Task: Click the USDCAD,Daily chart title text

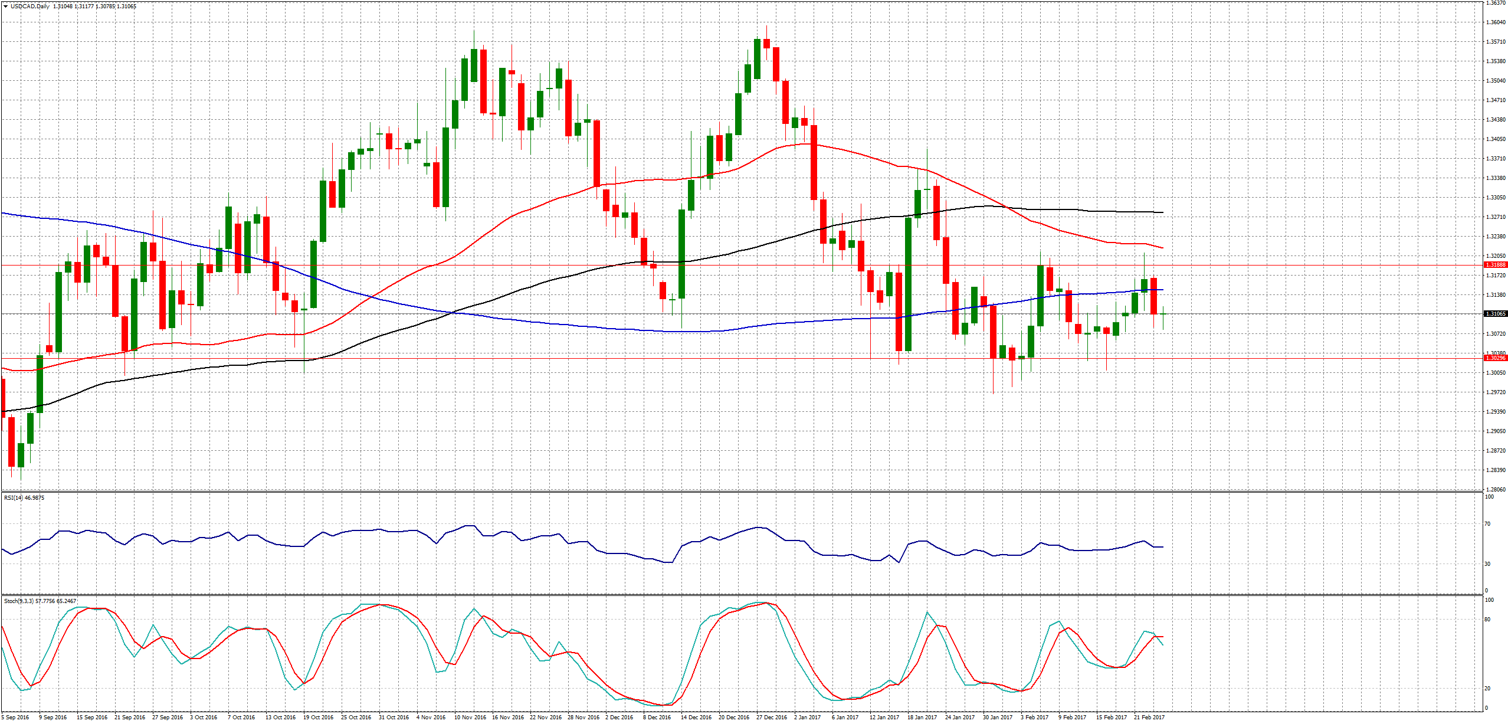Action: pyautogui.click(x=29, y=6)
